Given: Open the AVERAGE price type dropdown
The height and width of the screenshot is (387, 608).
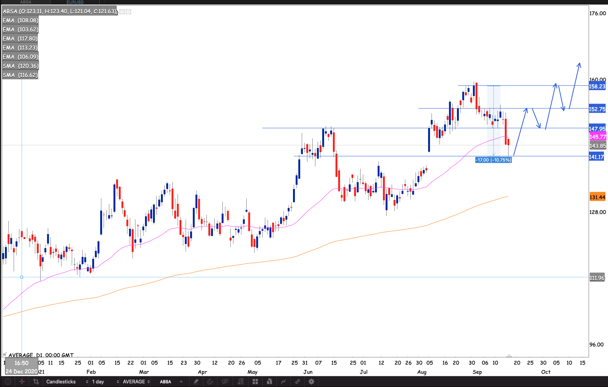Looking at the screenshot, I should click(136, 381).
